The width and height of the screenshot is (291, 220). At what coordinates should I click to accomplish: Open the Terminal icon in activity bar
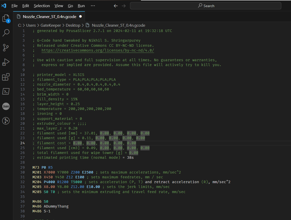pos(6,91)
